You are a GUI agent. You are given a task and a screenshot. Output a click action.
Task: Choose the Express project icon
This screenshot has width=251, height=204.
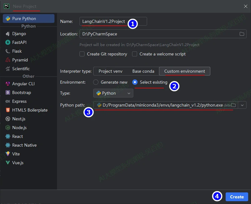pyautogui.click(x=8, y=101)
